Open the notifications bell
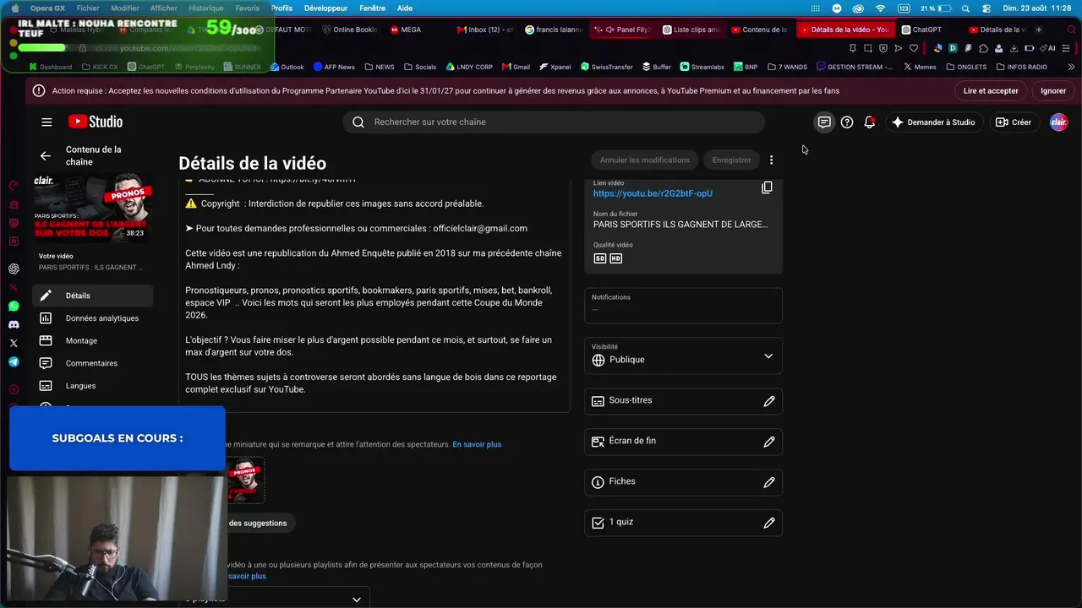The width and height of the screenshot is (1082, 608). [x=869, y=122]
